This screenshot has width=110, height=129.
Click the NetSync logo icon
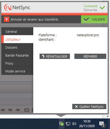[8, 7]
